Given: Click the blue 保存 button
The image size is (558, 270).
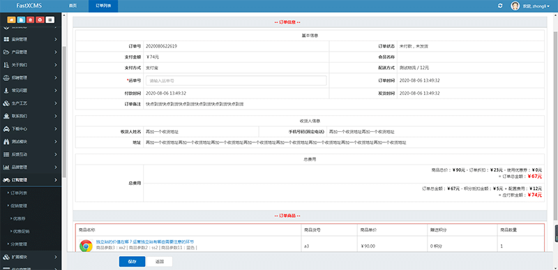Looking at the screenshot, I should coord(132,262).
